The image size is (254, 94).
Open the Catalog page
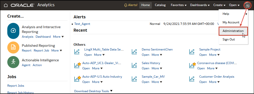(160, 5)
